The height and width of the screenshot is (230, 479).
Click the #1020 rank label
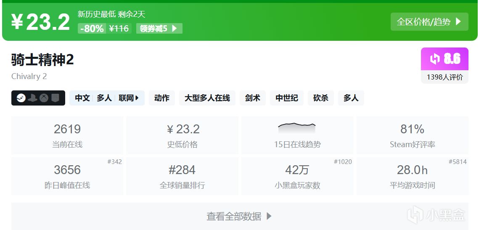[x=343, y=162]
